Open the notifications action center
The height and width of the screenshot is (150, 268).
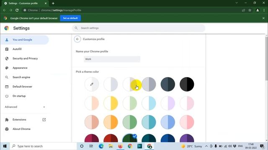click(x=262, y=146)
